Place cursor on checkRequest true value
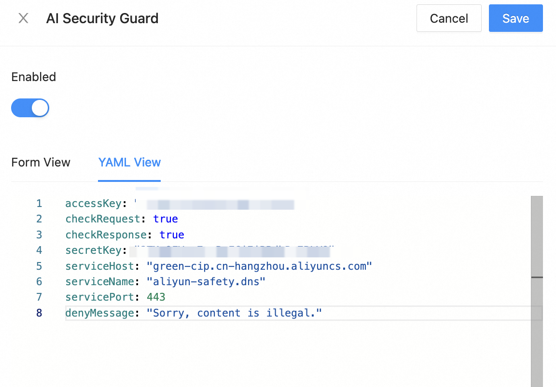The height and width of the screenshot is (387, 556). 166,219
